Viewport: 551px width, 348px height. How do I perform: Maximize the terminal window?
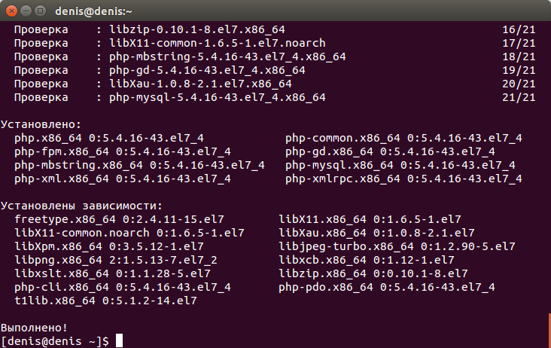pos(41,11)
